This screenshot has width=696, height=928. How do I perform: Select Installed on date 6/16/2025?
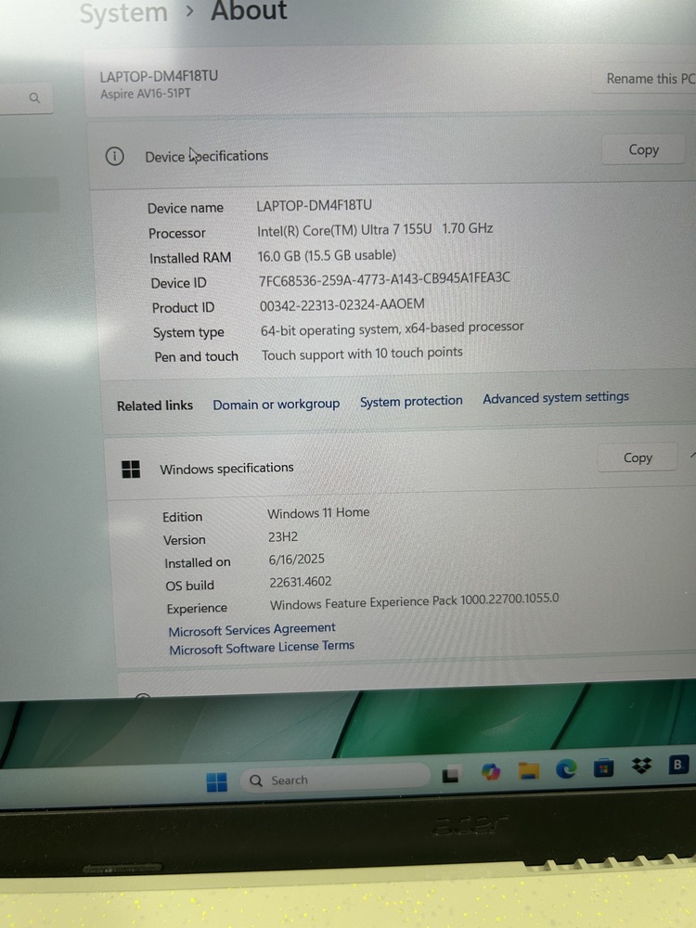tap(297, 560)
